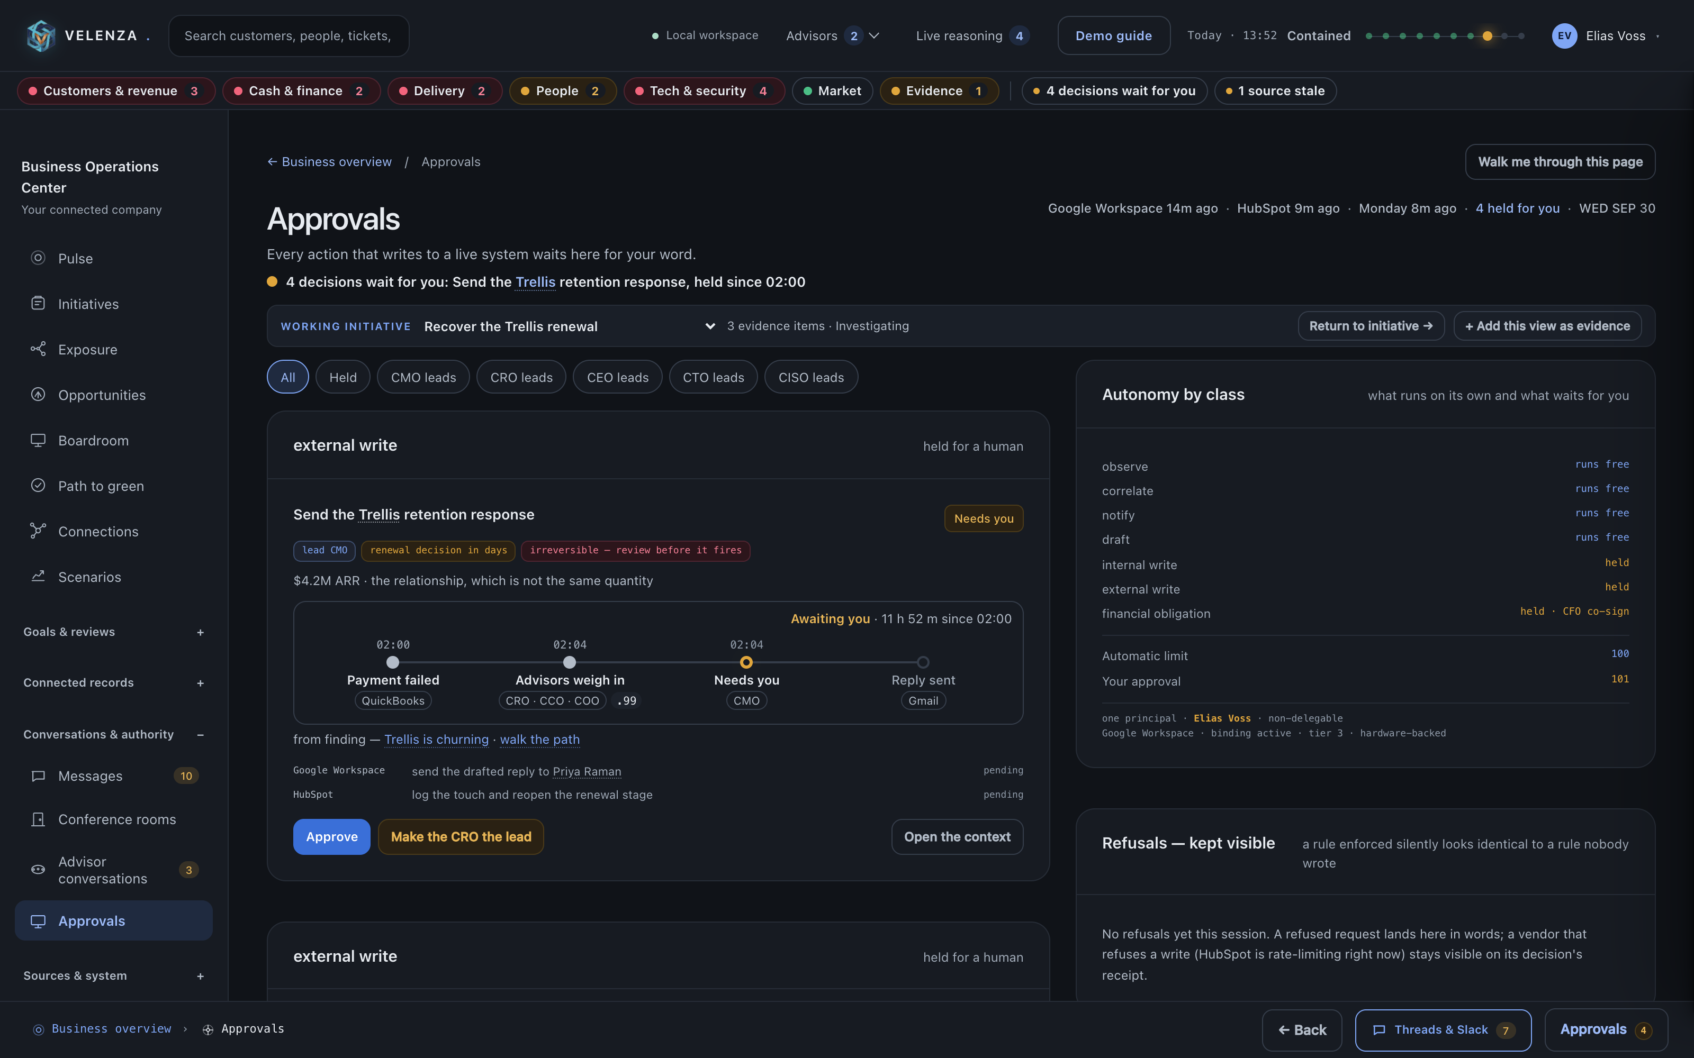The width and height of the screenshot is (1694, 1058).
Task: Click the Velenza logo icon
Action: 41,35
